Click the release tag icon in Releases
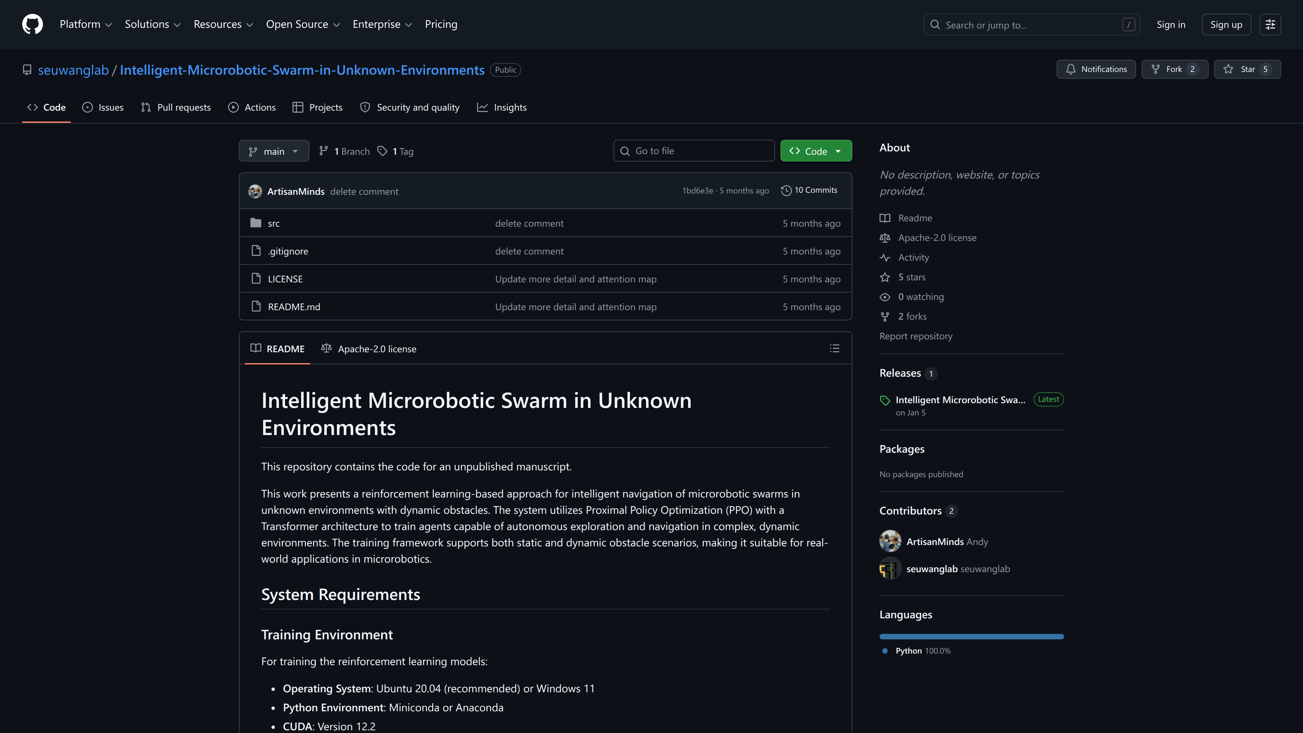 tap(885, 400)
